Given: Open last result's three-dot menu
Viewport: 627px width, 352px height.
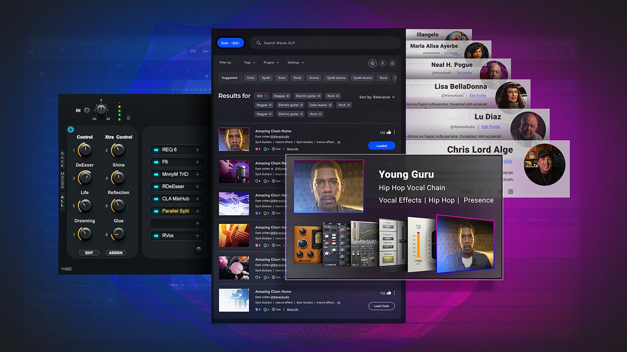Looking at the screenshot, I should [394, 293].
